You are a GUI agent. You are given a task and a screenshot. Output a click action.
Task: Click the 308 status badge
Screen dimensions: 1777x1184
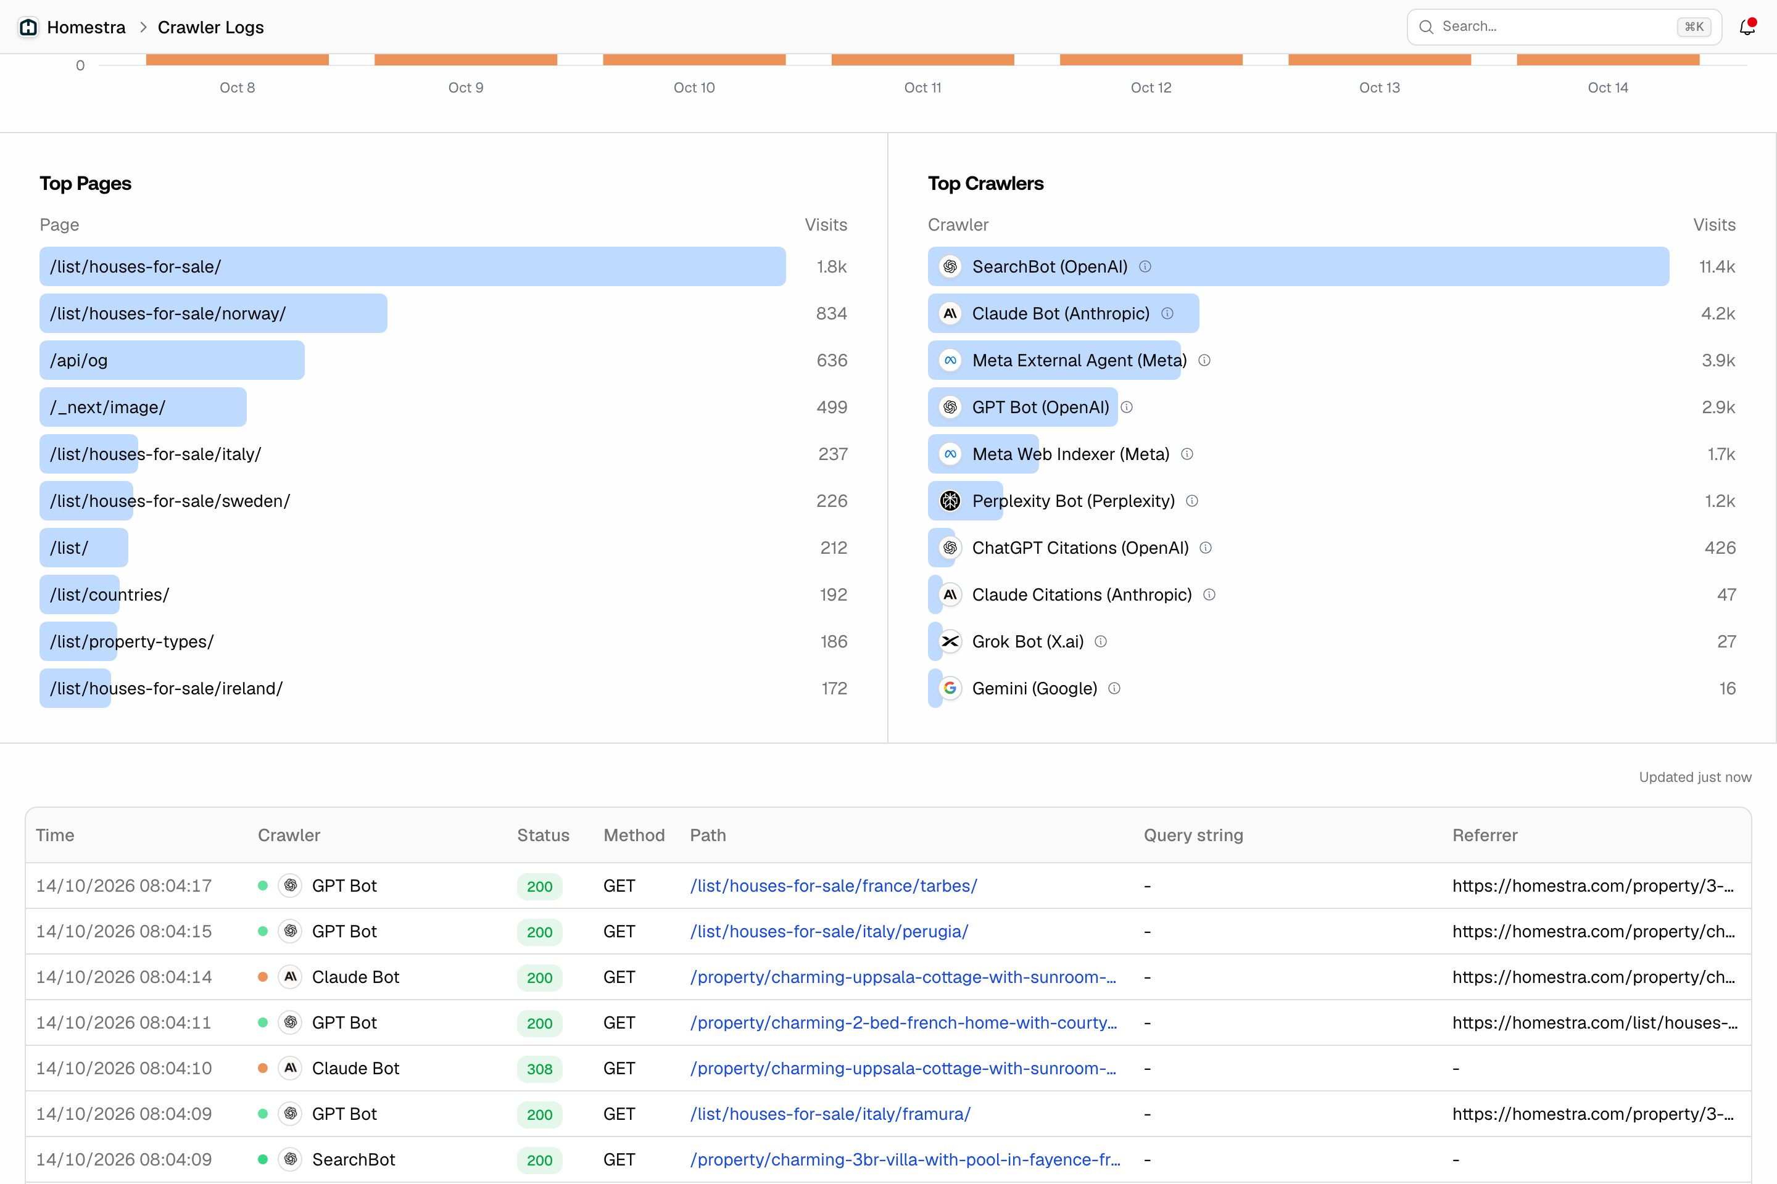pyautogui.click(x=539, y=1069)
